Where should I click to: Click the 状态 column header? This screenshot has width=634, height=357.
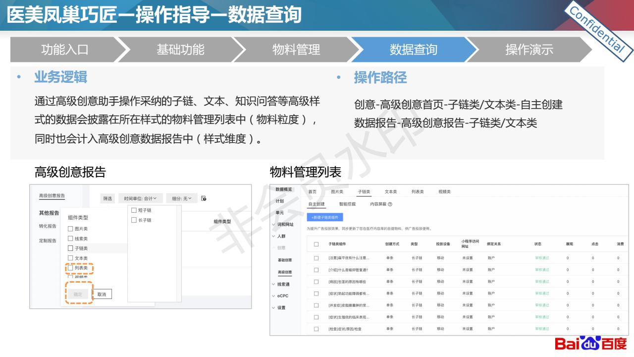[x=538, y=244]
